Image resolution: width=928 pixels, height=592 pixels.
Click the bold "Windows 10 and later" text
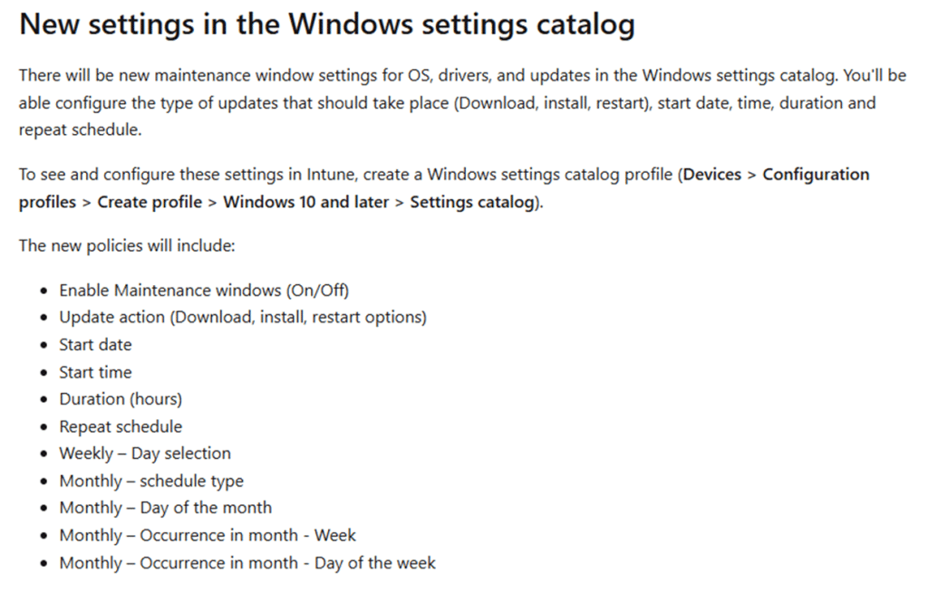(304, 202)
